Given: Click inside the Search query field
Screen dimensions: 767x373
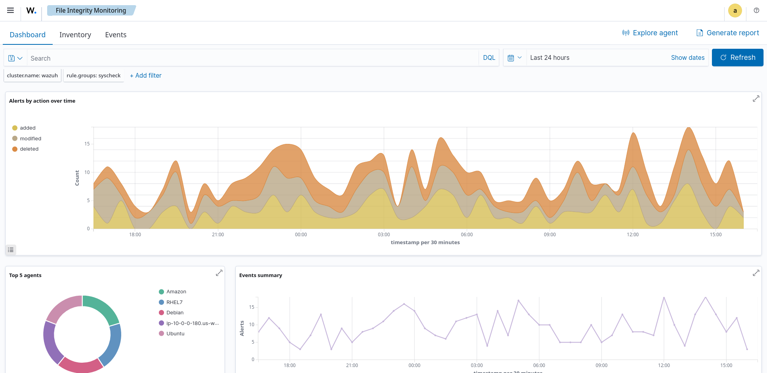Looking at the screenshot, I should (158, 58).
